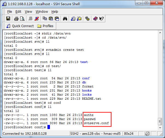Click the Find binoculars icon

[65, 19]
